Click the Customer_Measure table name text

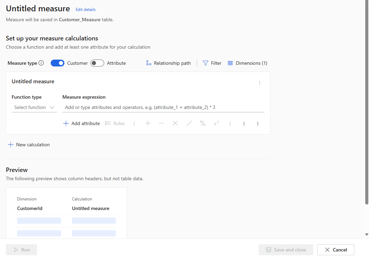79,20
